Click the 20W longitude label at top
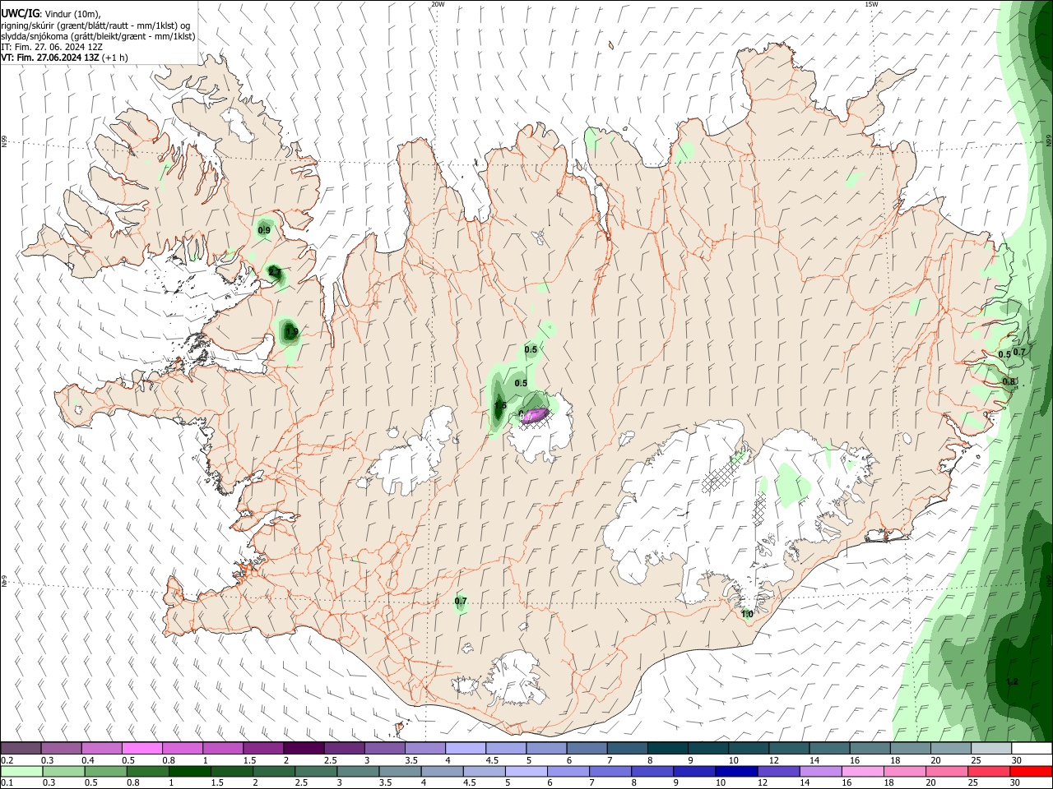Viewport: 1053px width, 789px height. point(438,4)
